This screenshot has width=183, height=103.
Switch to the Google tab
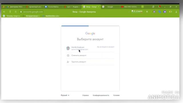[110, 7]
